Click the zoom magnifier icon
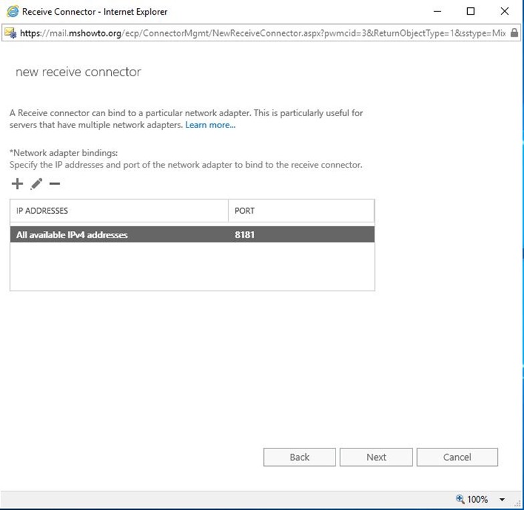Viewport: 524px width, 510px height. click(460, 499)
